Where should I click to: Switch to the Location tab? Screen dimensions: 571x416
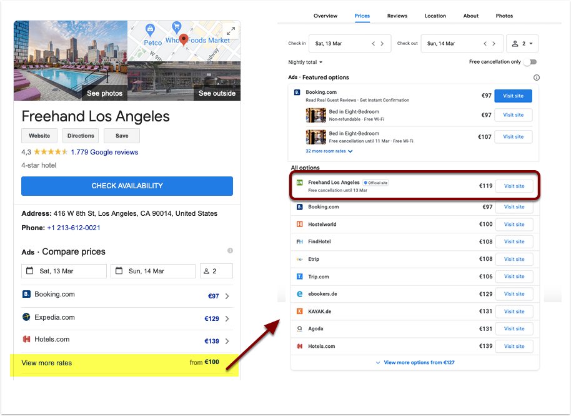(x=435, y=16)
